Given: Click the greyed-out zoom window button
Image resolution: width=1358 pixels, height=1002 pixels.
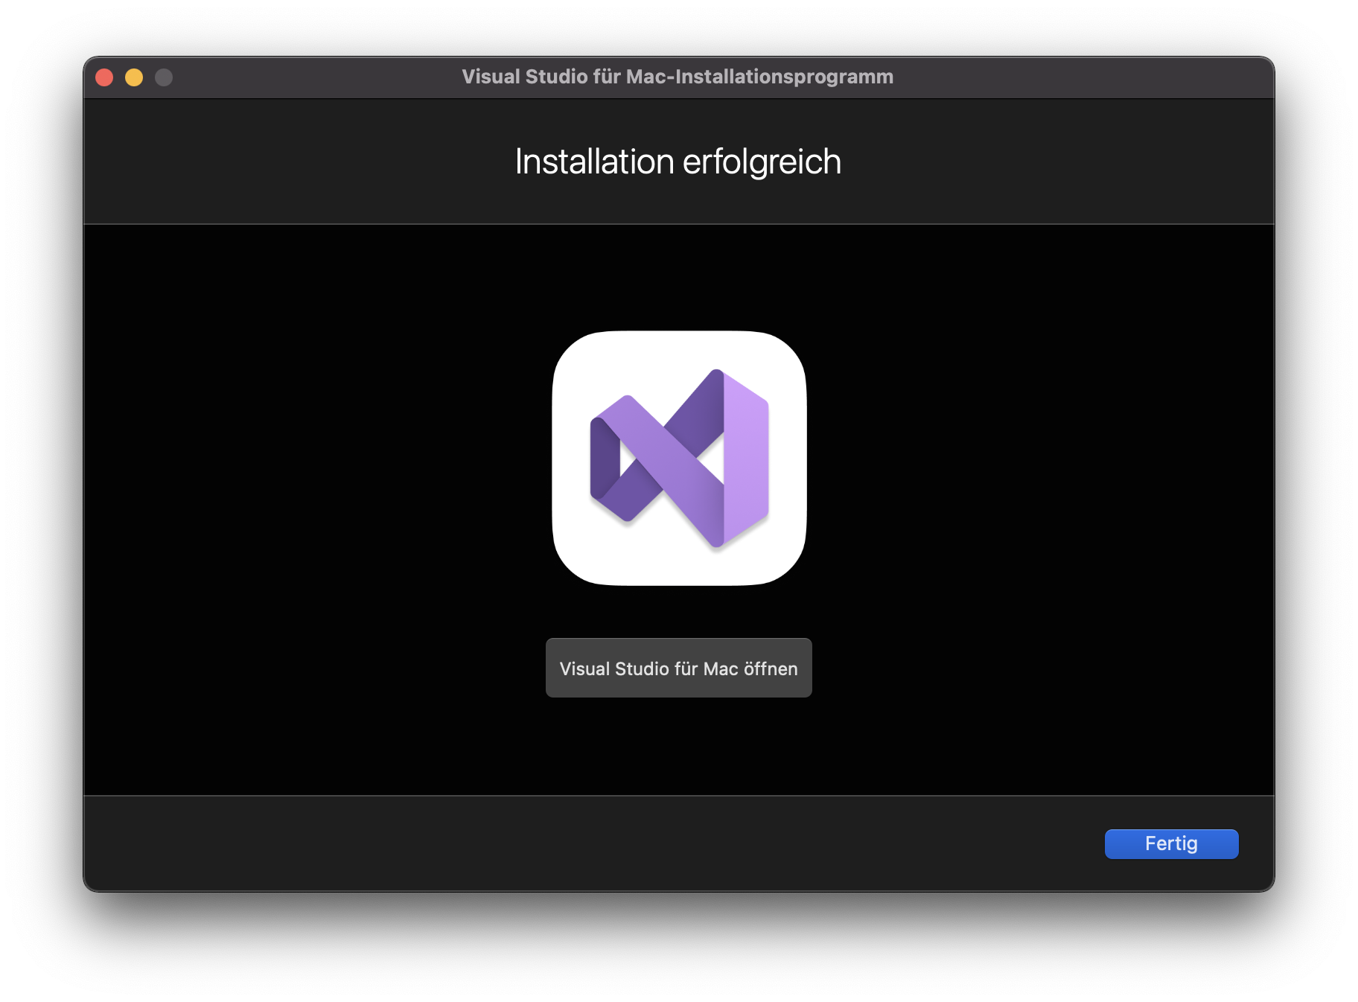Looking at the screenshot, I should click(164, 77).
